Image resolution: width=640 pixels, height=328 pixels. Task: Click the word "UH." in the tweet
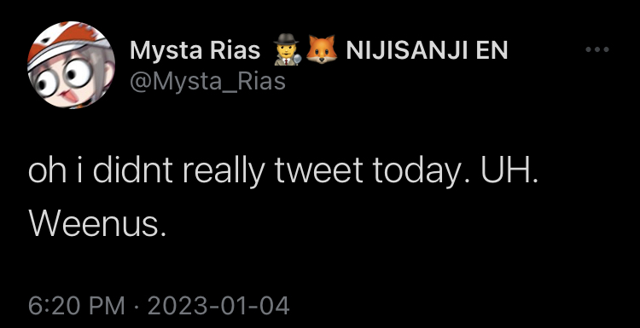click(509, 170)
